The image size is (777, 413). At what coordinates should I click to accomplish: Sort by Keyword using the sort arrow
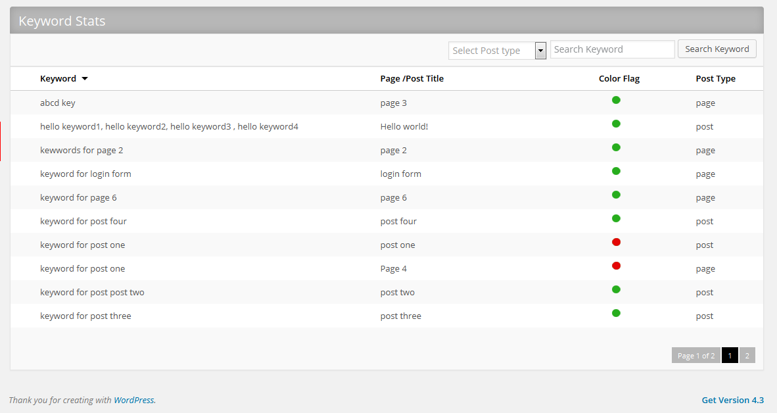coord(85,79)
